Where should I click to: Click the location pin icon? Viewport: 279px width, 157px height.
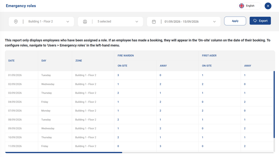[x=16, y=22]
